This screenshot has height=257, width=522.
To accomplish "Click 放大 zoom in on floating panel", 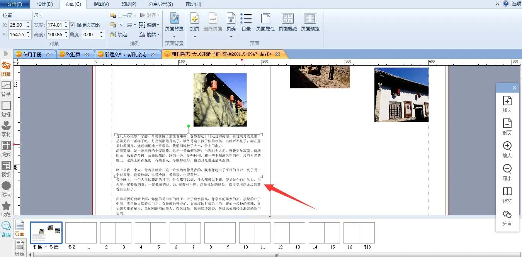I will pyautogui.click(x=507, y=149).
